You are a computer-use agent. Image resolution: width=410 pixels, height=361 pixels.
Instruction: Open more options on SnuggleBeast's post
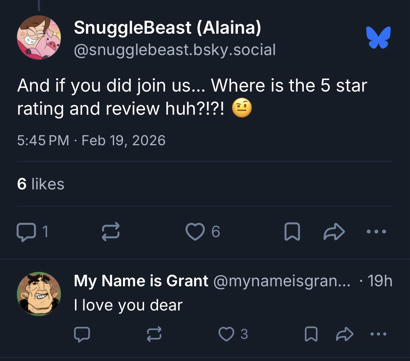(376, 232)
